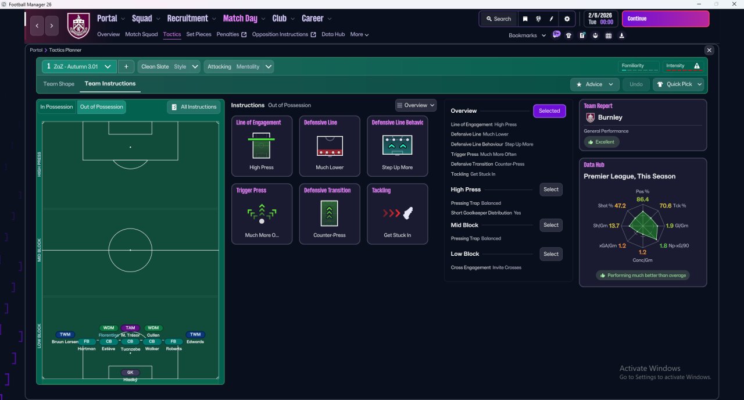Open the Clean Slate Style dropdown

tap(169, 66)
